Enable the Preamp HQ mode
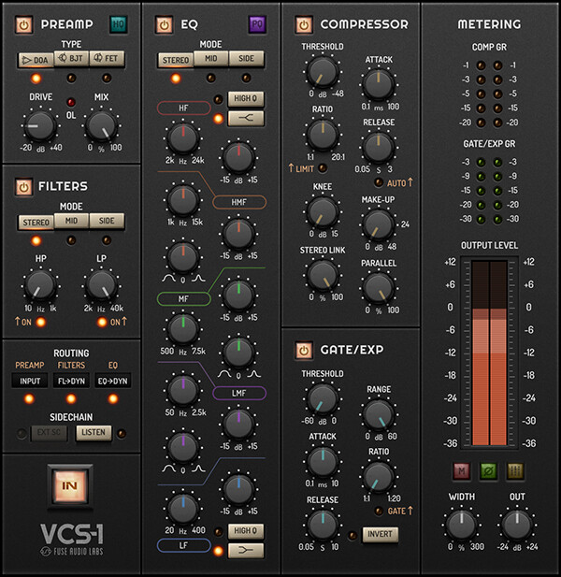561x577 pixels. pos(117,23)
